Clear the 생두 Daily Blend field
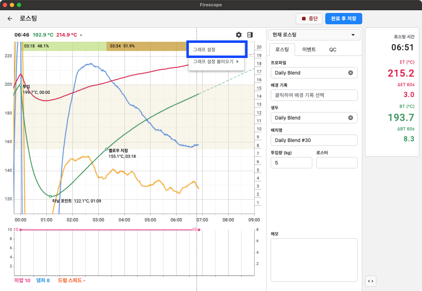The width and height of the screenshot is (422, 291). click(350, 118)
